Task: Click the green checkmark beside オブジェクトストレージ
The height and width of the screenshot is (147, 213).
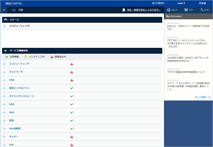Action: (72, 96)
